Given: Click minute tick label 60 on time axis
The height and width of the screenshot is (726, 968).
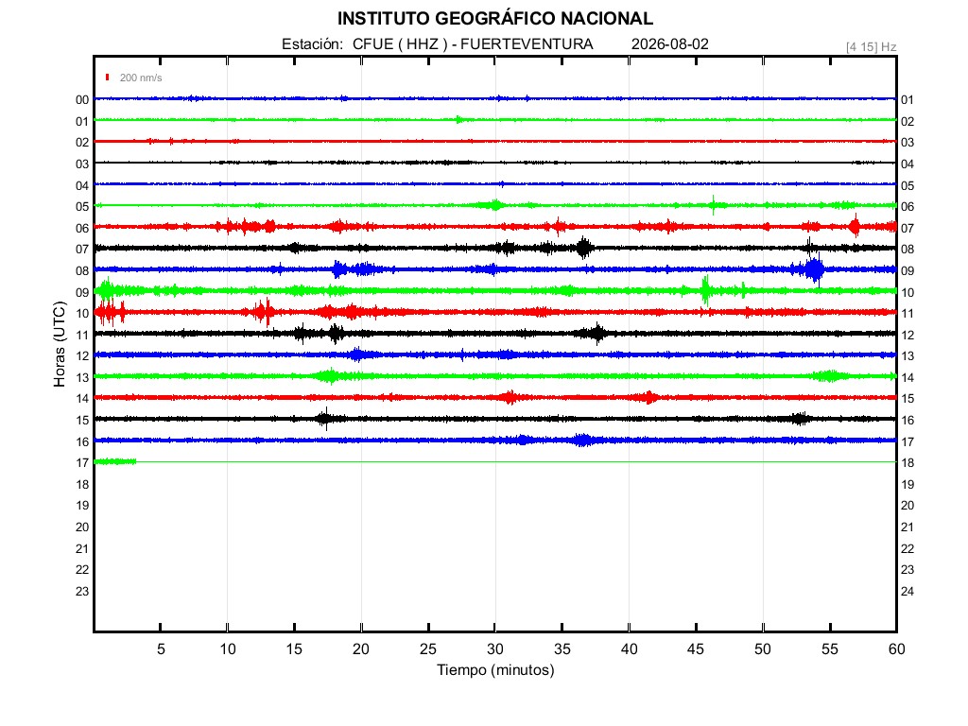Looking at the screenshot, I should [x=896, y=649].
